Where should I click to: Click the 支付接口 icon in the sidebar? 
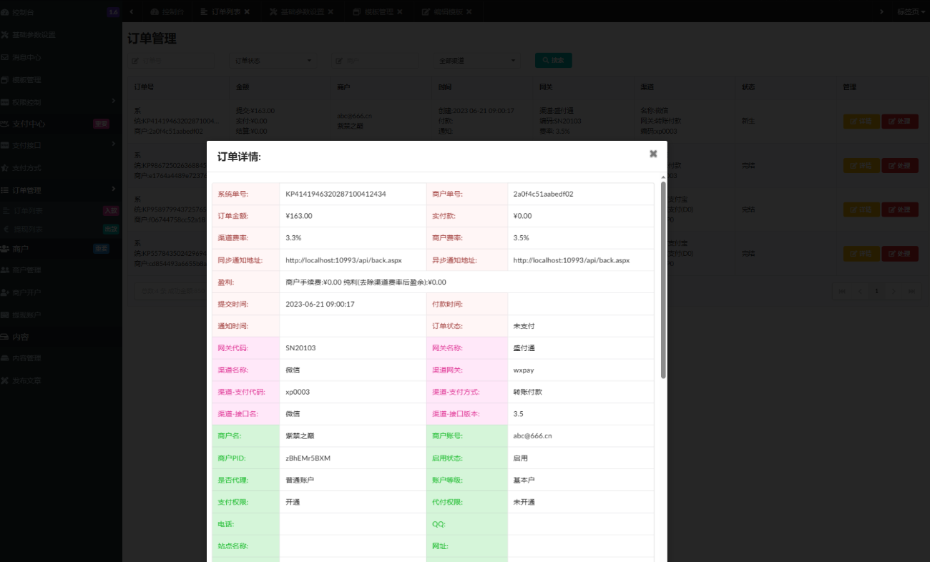click(5, 145)
